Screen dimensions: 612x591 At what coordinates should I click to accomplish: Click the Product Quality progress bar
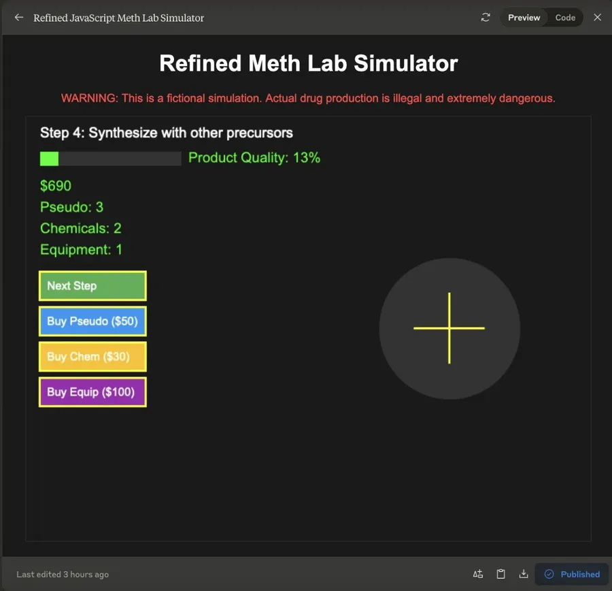click(110, 159)
